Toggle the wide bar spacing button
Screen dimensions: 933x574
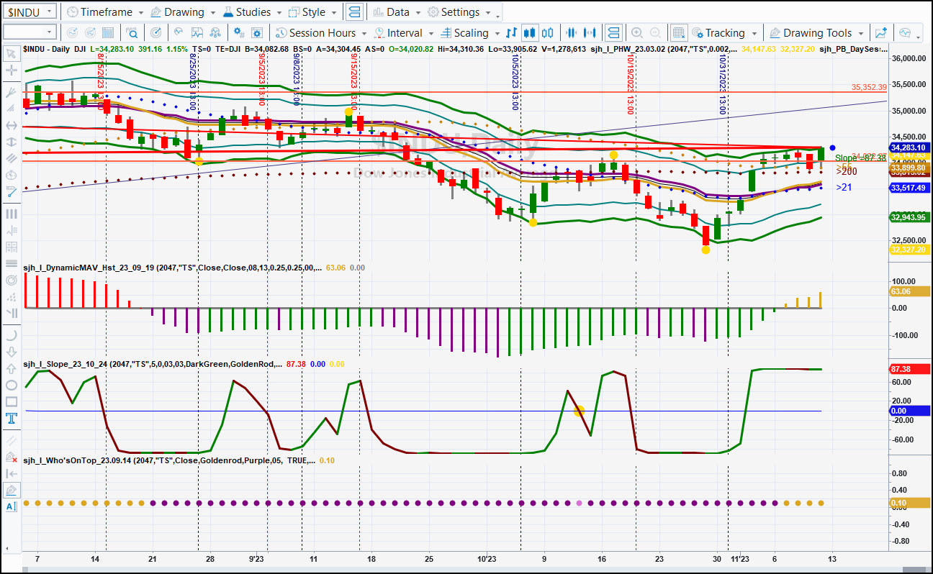click(590, 33)
